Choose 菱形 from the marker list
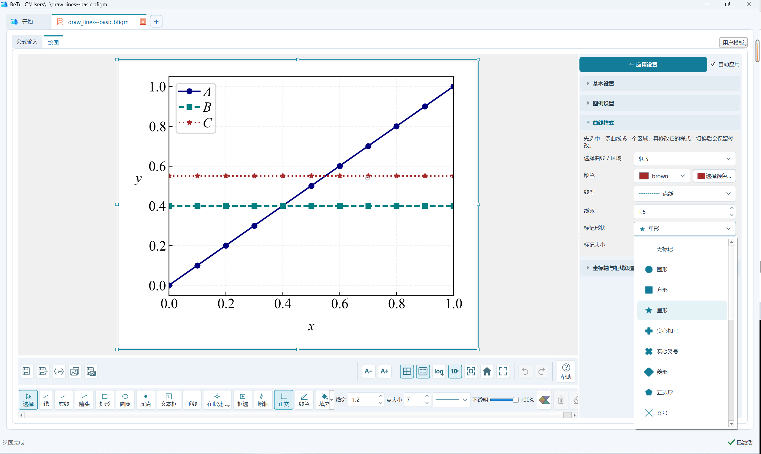 pos(681,372)
